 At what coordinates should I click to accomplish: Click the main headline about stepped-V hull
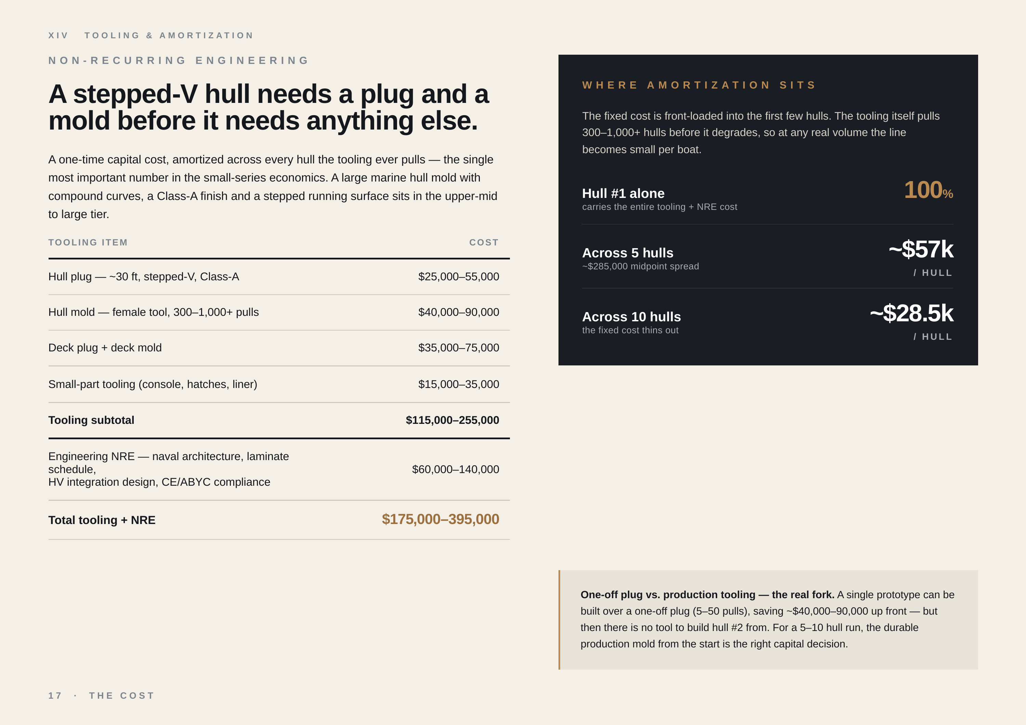[x=268, y=107]
